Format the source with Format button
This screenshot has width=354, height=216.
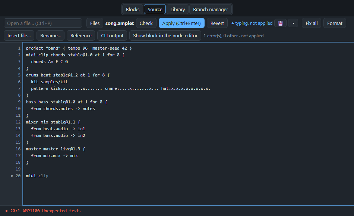[335, 23]
